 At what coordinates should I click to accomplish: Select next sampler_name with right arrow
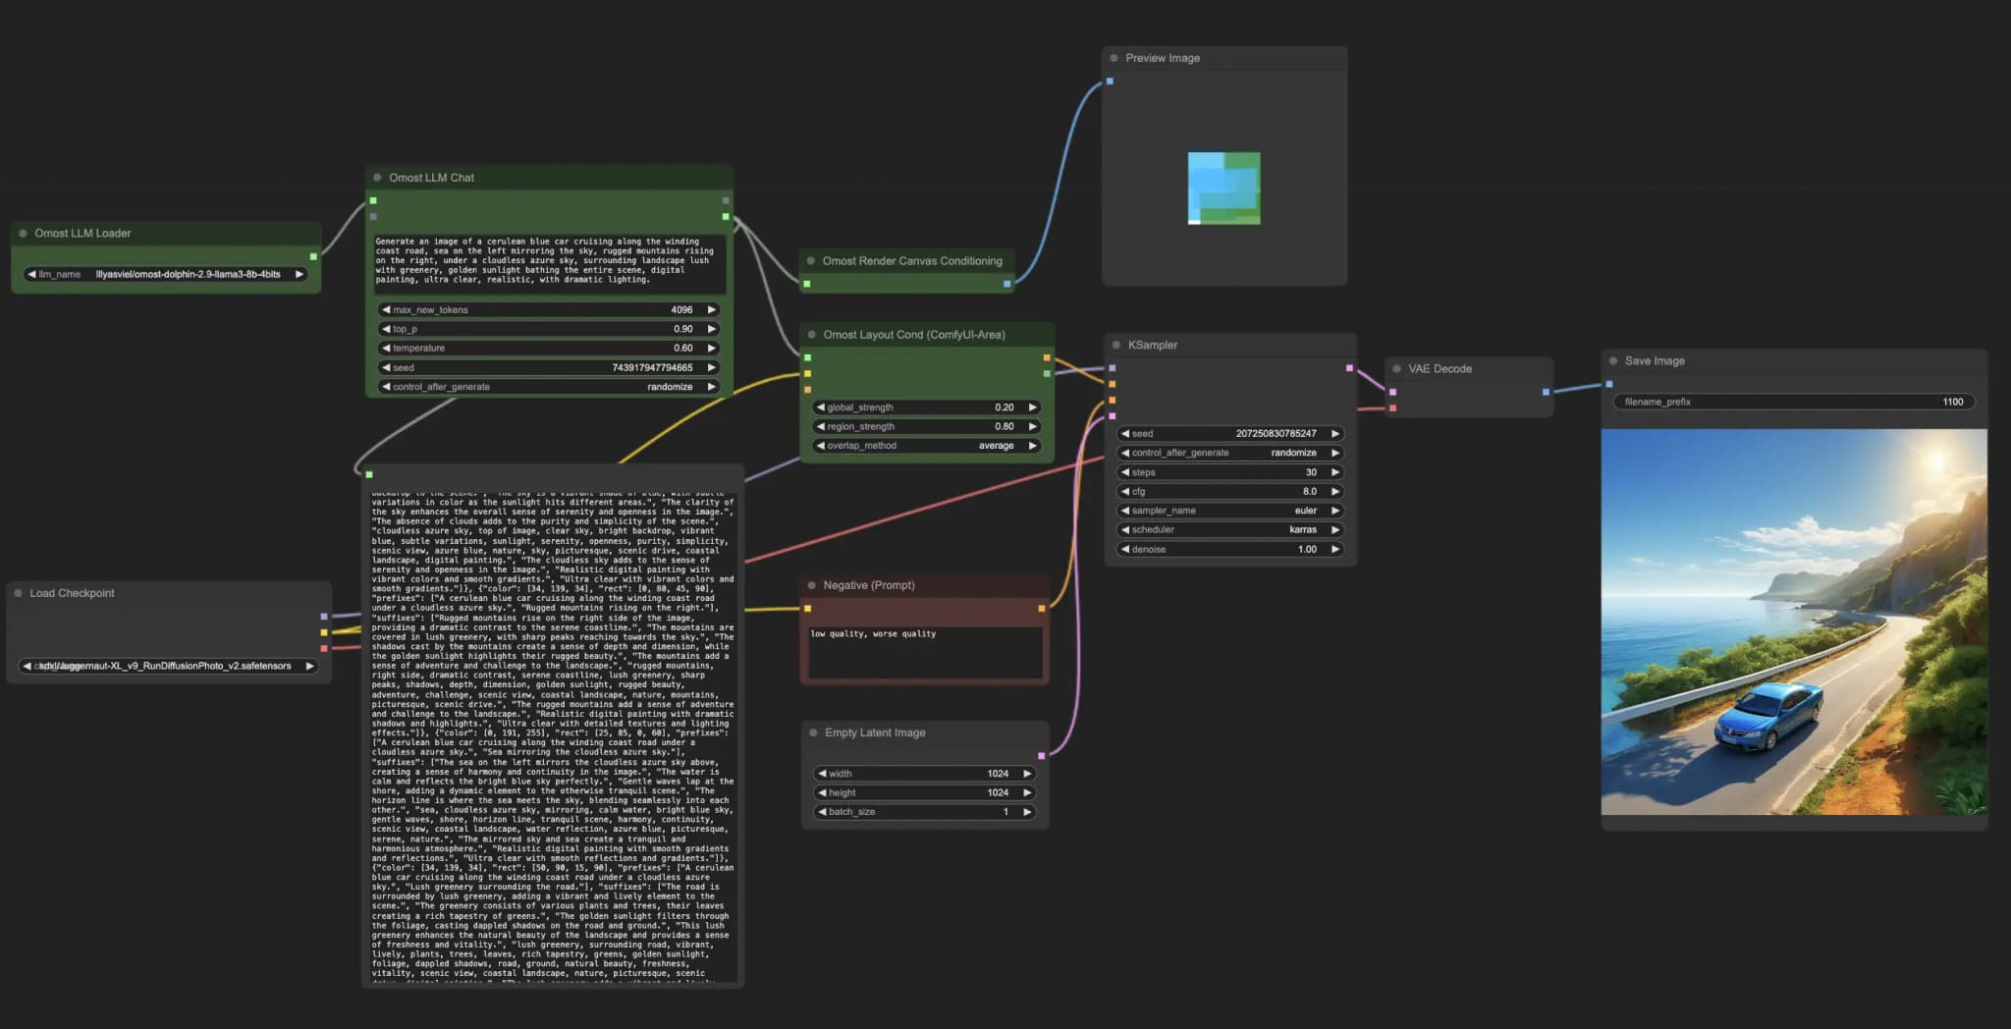tap(1335, 511)
